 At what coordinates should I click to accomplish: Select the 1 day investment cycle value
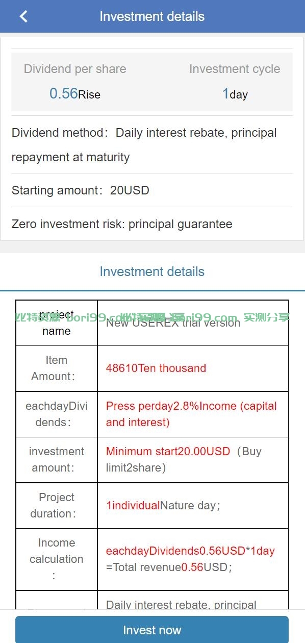point(235,94)
